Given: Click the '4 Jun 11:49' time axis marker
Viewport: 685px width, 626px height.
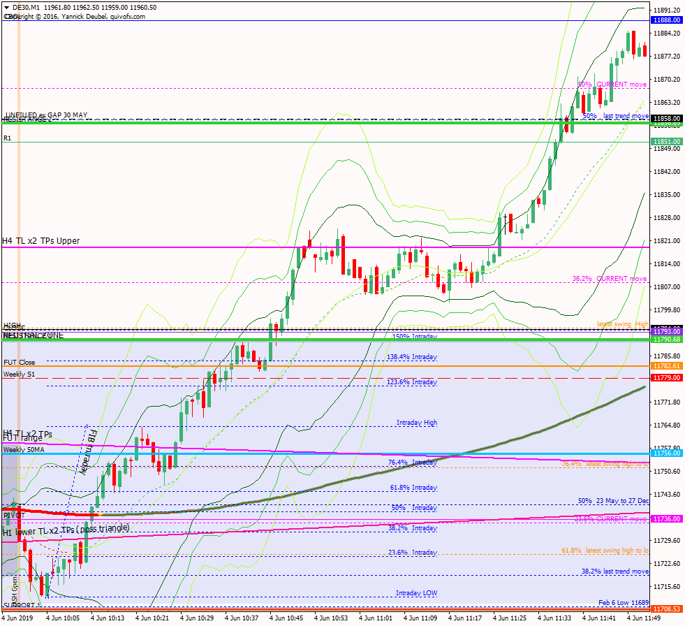Looking at the screenshot, I should (644, 618).
